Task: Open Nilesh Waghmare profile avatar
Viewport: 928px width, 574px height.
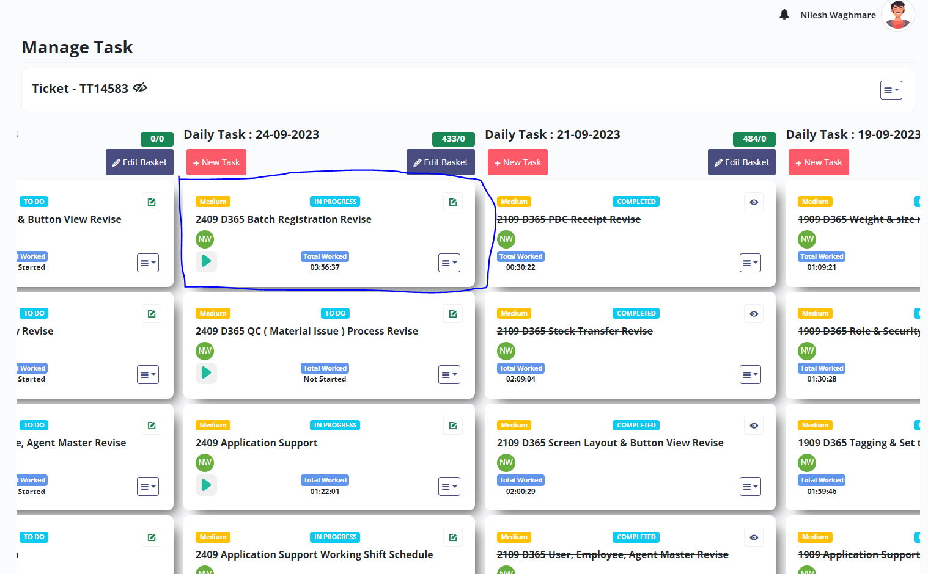Action: [897, 15]
